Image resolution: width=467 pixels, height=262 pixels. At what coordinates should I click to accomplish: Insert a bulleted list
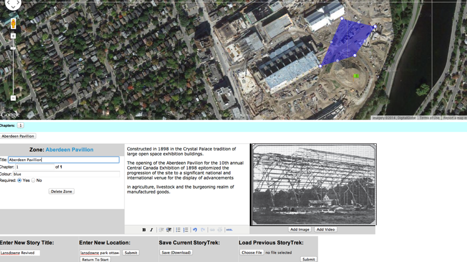pyautogui.click(x=178, y=230)
